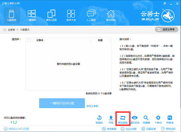Screen dimensions: 181x132
Task: Click the 设备名 column header
Action: point(40,40)
